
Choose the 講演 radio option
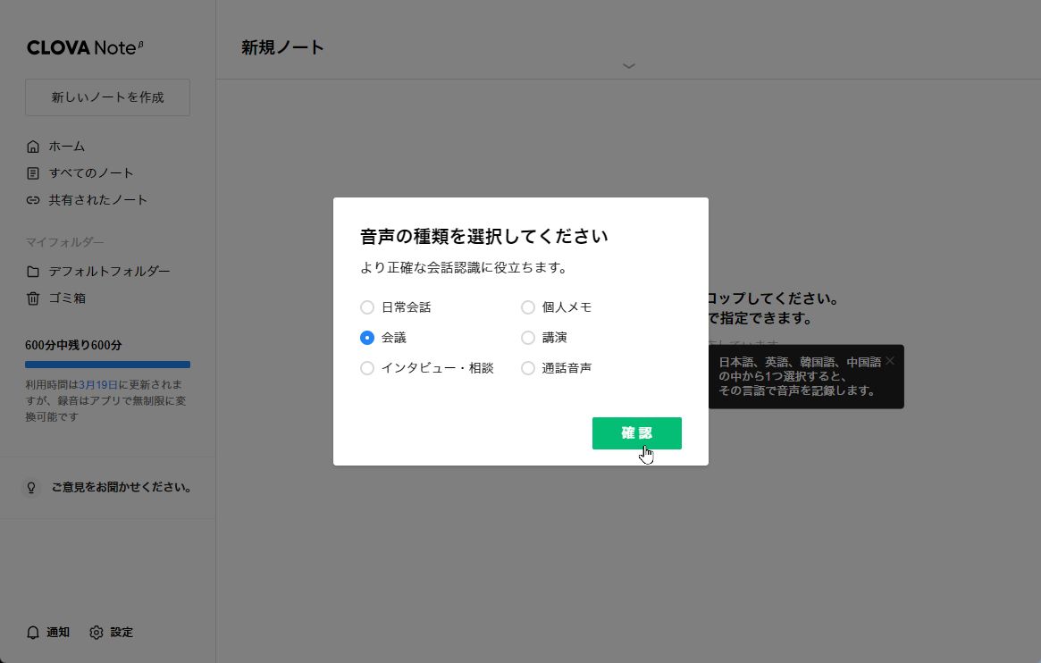pyautogui.click(x=528, y=338)
